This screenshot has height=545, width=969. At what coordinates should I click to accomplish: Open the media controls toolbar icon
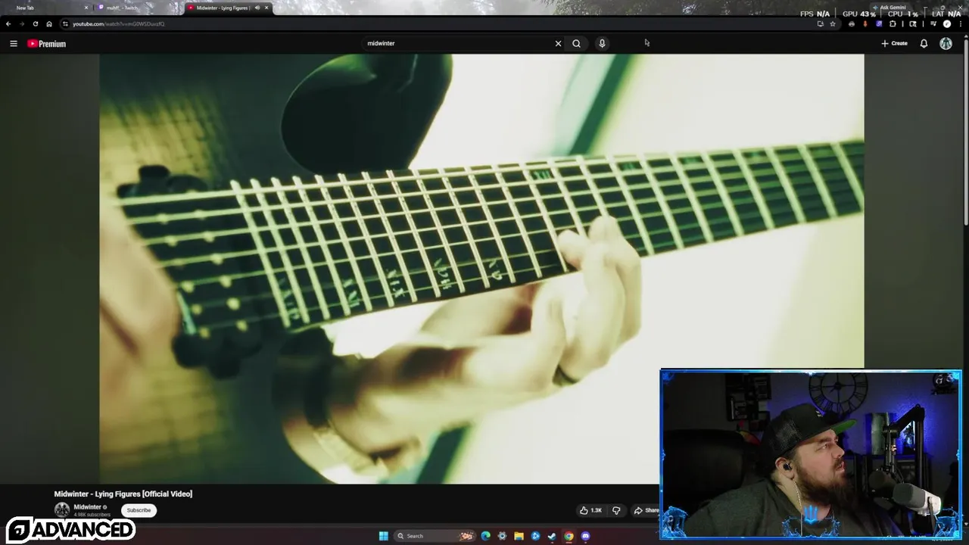coord(933,23)
